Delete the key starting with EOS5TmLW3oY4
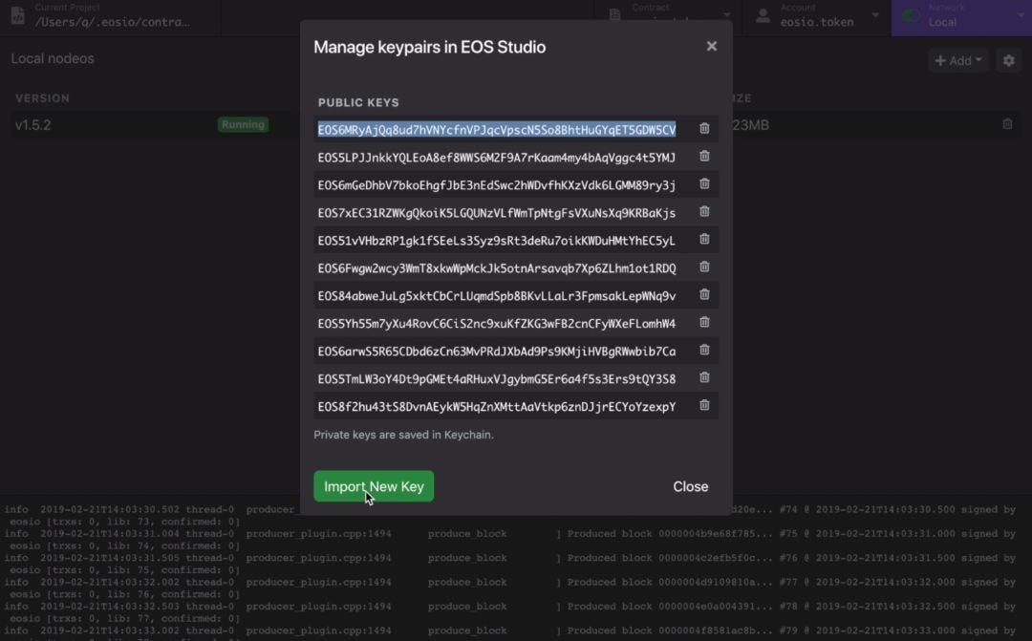The width and height of the screenshot is (1032, 641). coord(704,377)
